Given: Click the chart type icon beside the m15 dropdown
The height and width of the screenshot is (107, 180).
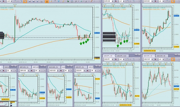Looking at the screenshot, I should 15,1.
